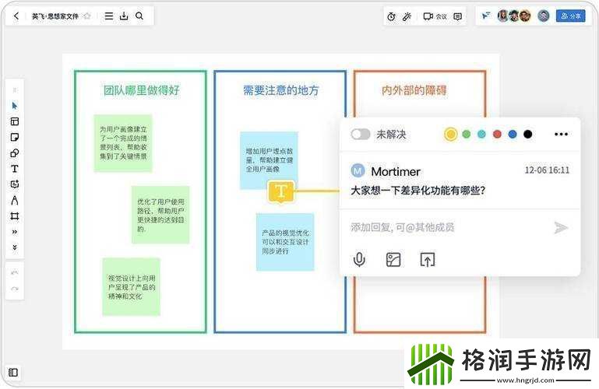Open the hamburger main menu
This screenshot has width=599, height=389.
click(x=109, y=16)
